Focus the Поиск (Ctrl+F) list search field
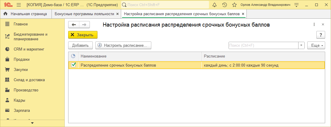Screen dimensions: 331x127 tap(263, 46)
